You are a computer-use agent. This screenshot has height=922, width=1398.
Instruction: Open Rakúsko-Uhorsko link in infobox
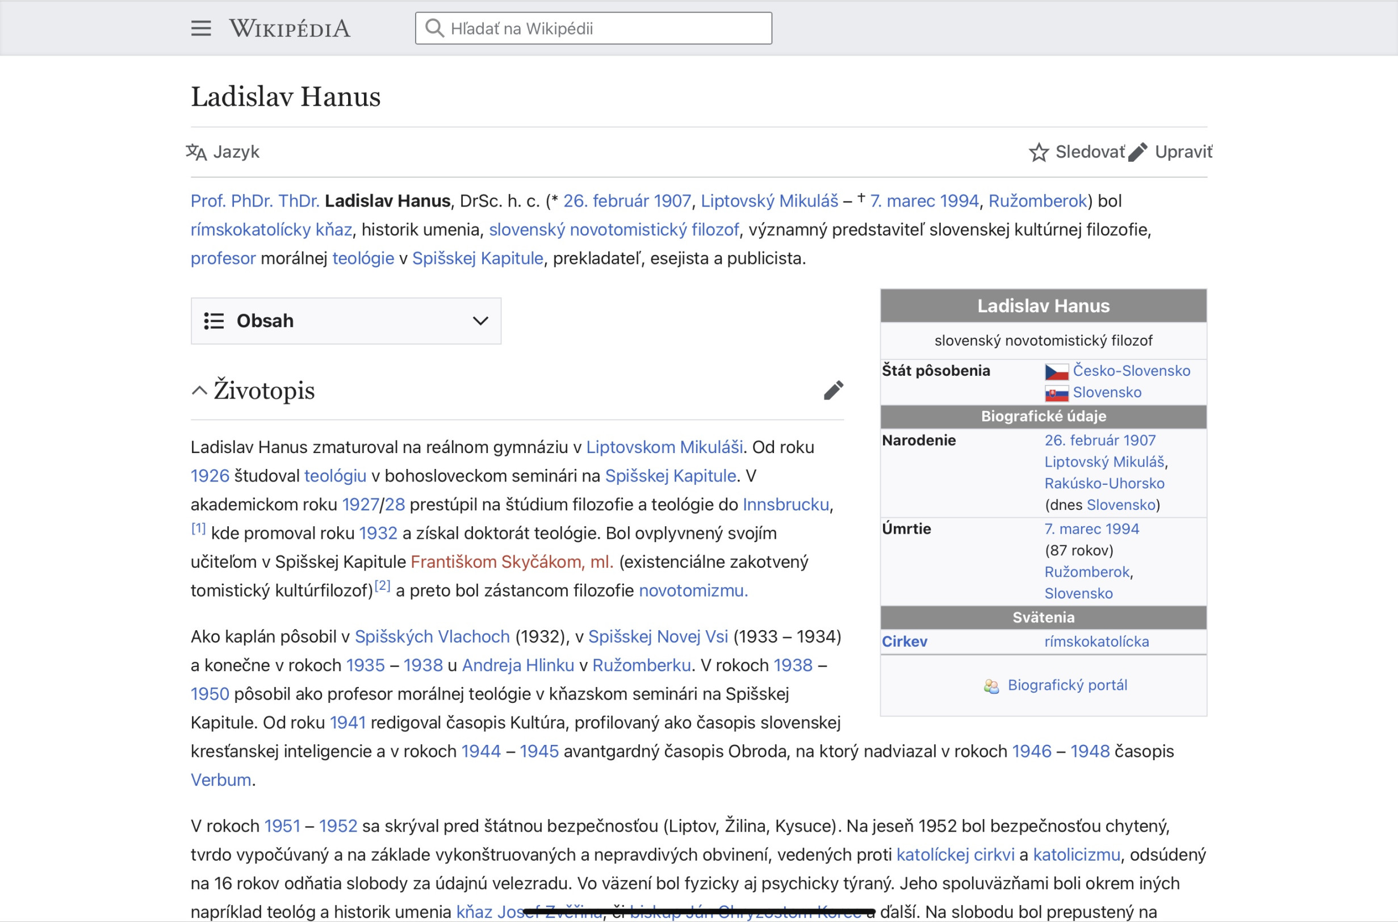pyautogui.click(x=1104, y=483)
